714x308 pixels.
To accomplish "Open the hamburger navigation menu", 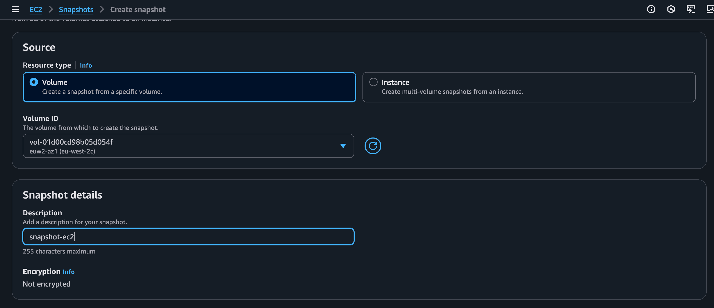I will [x=15, y=9].
